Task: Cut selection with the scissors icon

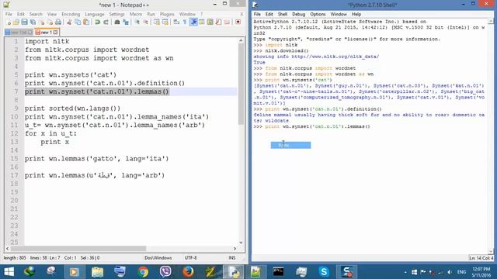Action: pos(69,22)
